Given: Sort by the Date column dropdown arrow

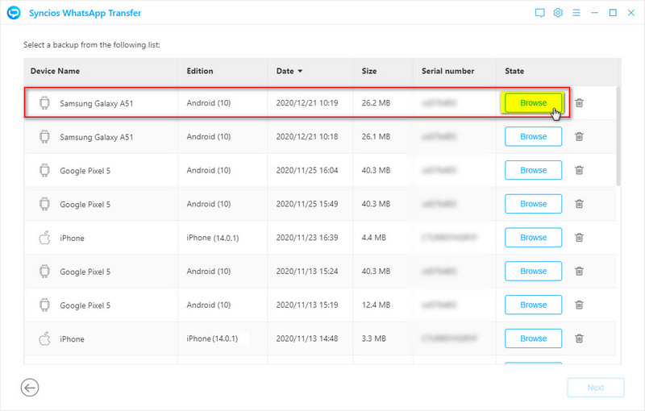Looking at the screenshot, I should click(x=300, y=71).
